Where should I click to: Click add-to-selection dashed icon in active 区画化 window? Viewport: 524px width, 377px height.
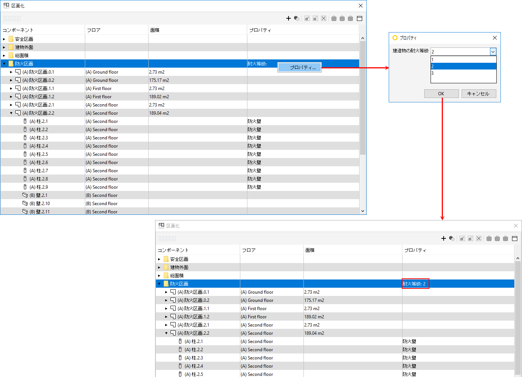[307, 18]
